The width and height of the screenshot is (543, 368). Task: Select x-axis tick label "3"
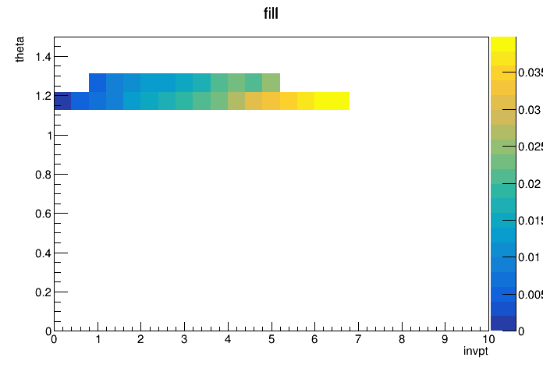184,339
